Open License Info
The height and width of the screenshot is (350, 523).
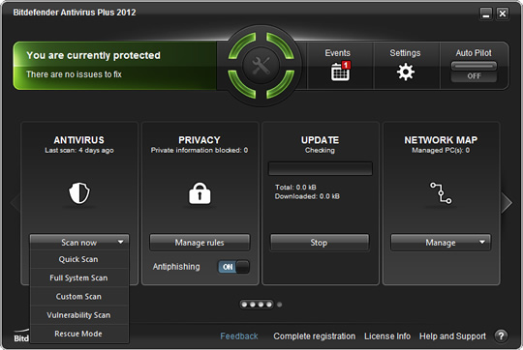point(387,336)
